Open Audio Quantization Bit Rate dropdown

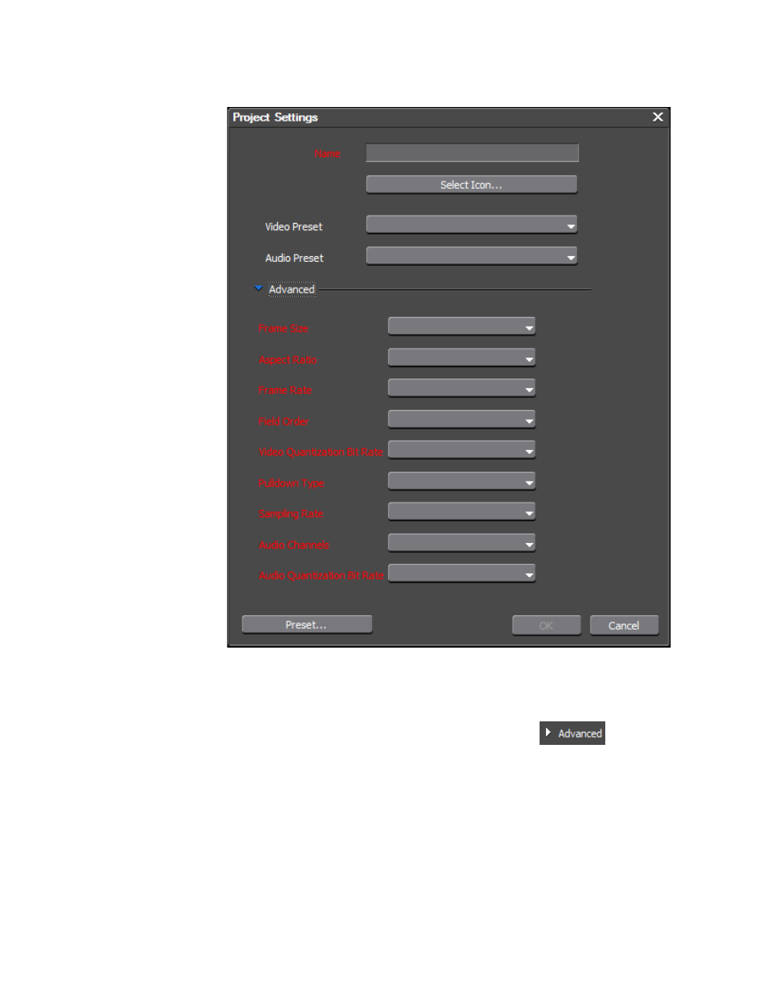pyautogui.click(x=462, y=574)
